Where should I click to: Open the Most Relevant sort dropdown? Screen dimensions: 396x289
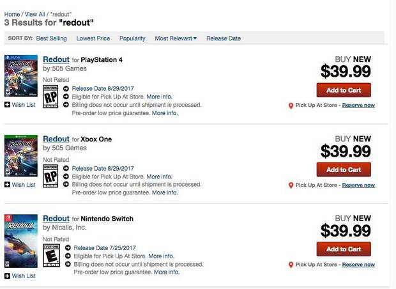tap(176, 38)
